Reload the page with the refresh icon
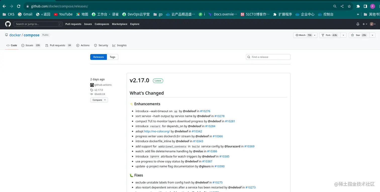Screen dimensions: 380x192 [19, 6]
